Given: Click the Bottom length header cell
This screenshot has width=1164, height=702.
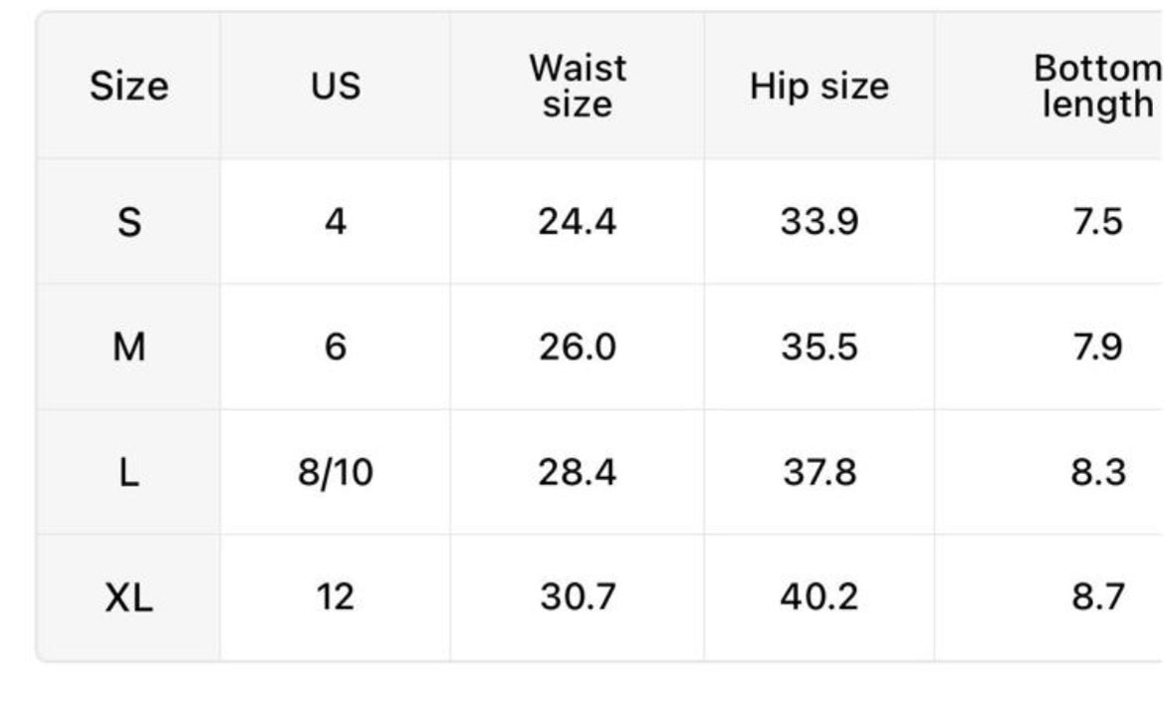Looking at the screenshot, I should click(1097, 87).
